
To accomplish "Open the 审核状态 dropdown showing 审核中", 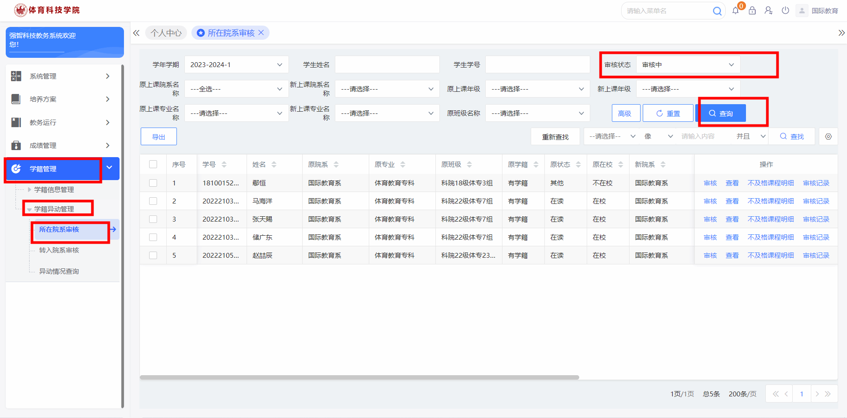I will coord(687,65).
